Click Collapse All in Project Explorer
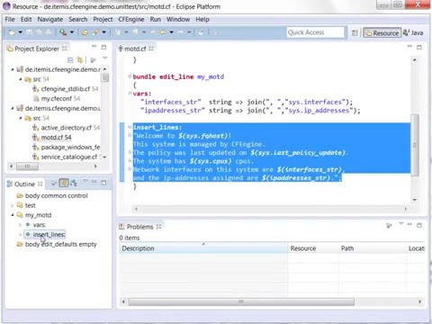 point(70,60)
